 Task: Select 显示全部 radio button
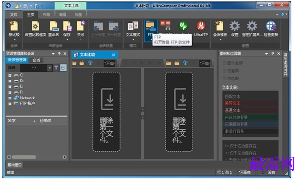pyautogui.click(x=224, y=63)
